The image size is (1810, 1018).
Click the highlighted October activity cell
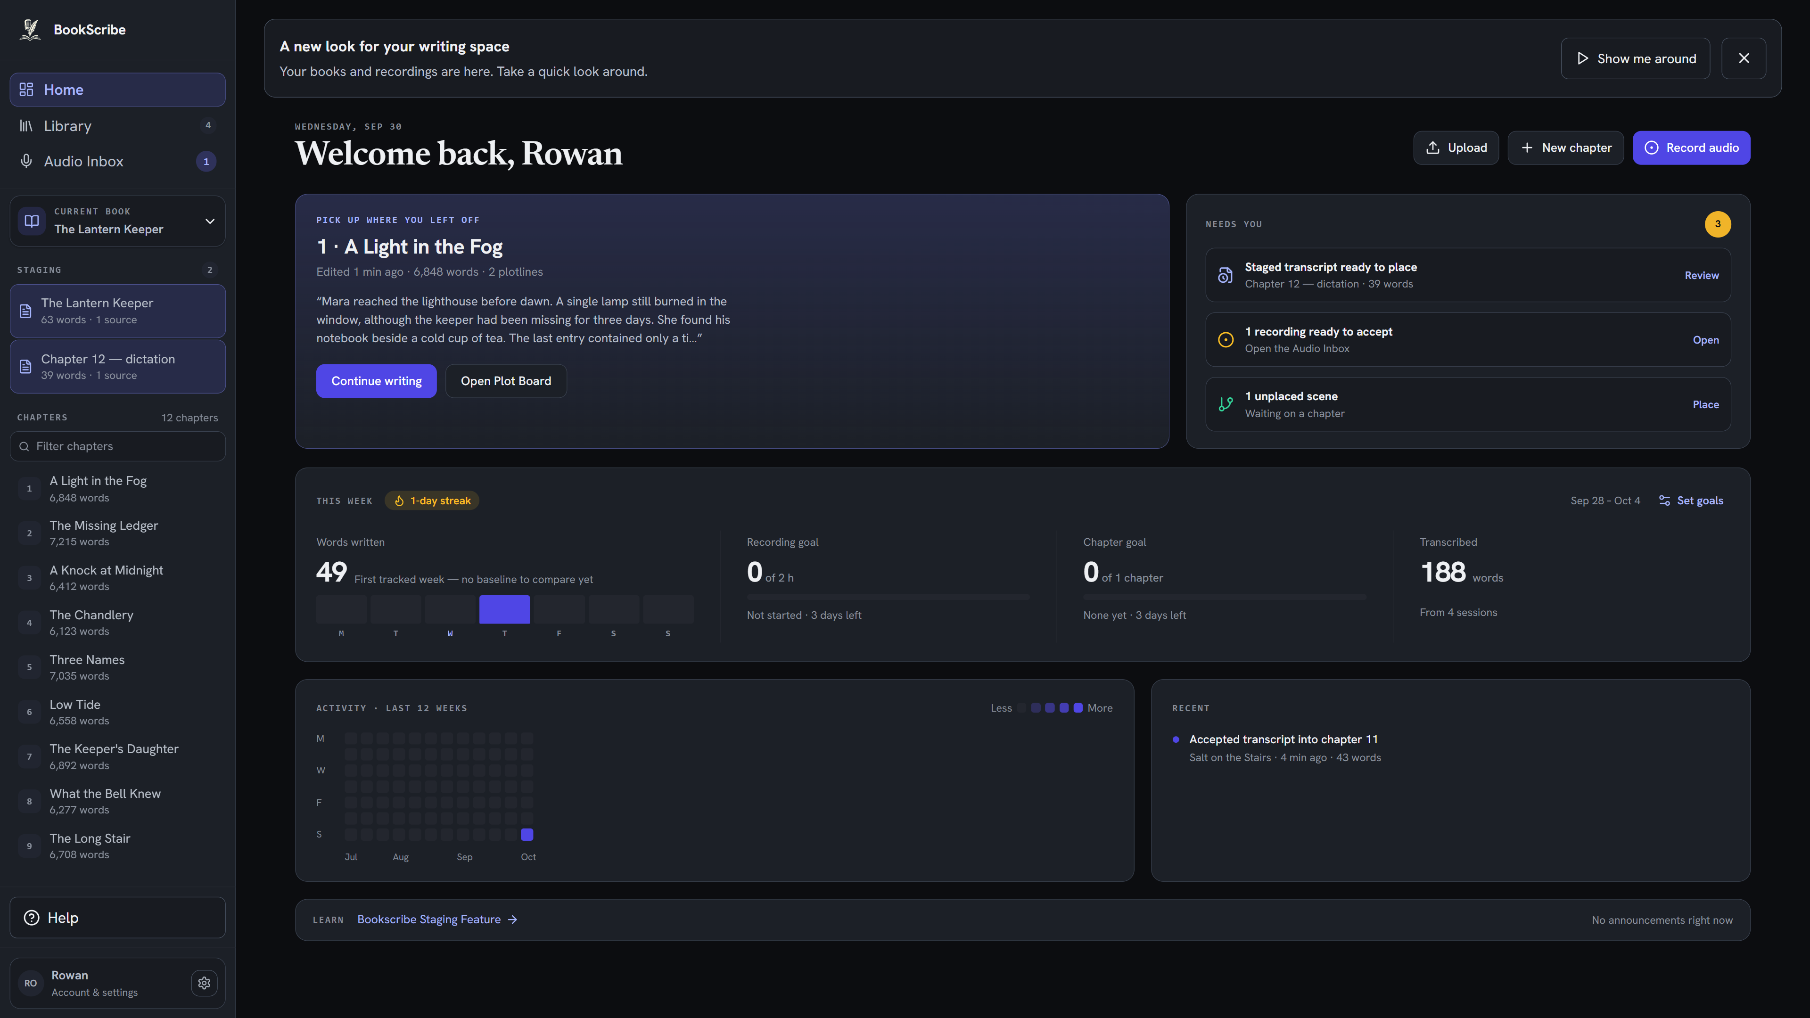pos(527,835)
